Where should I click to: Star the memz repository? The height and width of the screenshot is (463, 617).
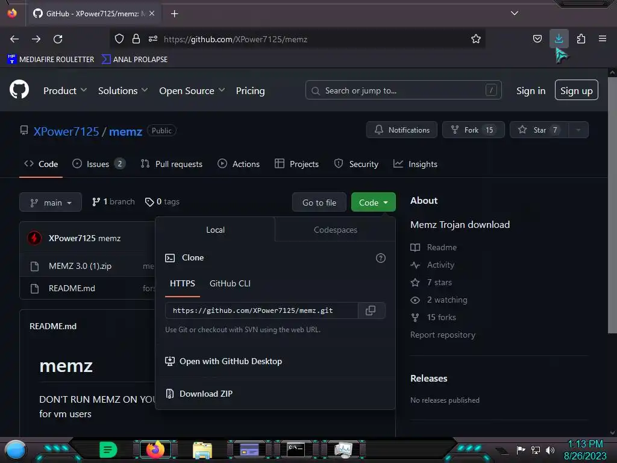click(x=539, y=130)
